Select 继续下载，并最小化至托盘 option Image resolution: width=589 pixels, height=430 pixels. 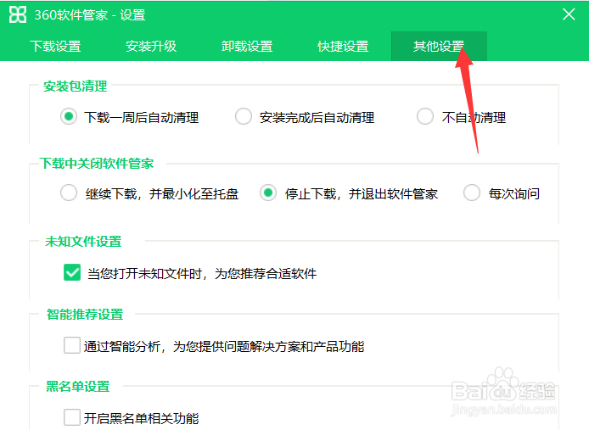pyautogui.click(x=69, y=193)
